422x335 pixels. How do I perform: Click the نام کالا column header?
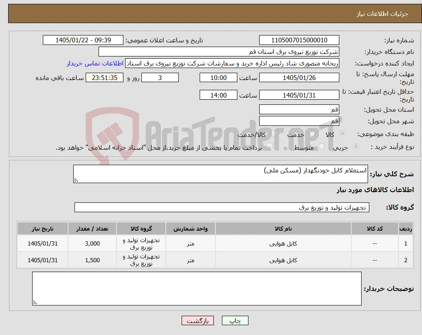283,228
